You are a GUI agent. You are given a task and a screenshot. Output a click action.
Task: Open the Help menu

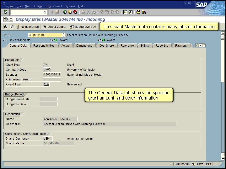(81, 6)
